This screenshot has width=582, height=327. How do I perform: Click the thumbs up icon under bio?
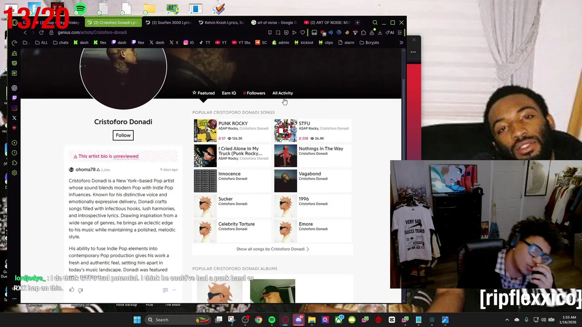(x=72, y=290)
